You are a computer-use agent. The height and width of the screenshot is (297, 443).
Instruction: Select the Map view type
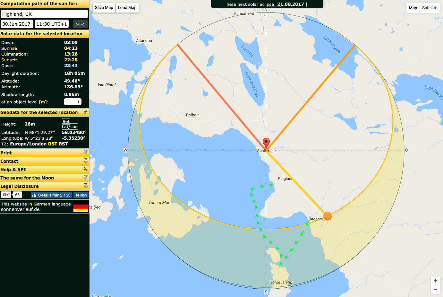click(413, 8)
